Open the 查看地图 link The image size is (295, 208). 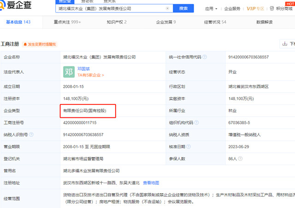(151, 183)
